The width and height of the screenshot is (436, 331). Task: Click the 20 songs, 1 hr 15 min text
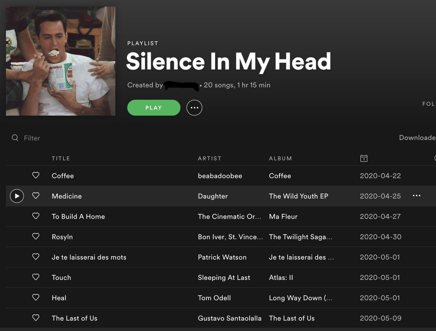pyautogui.click(x=237, y=85)
